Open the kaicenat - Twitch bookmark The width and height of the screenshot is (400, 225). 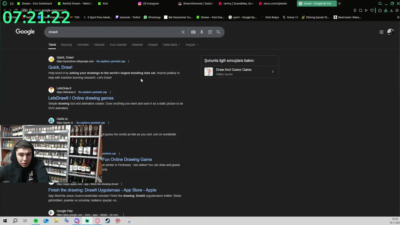(128, 17)
